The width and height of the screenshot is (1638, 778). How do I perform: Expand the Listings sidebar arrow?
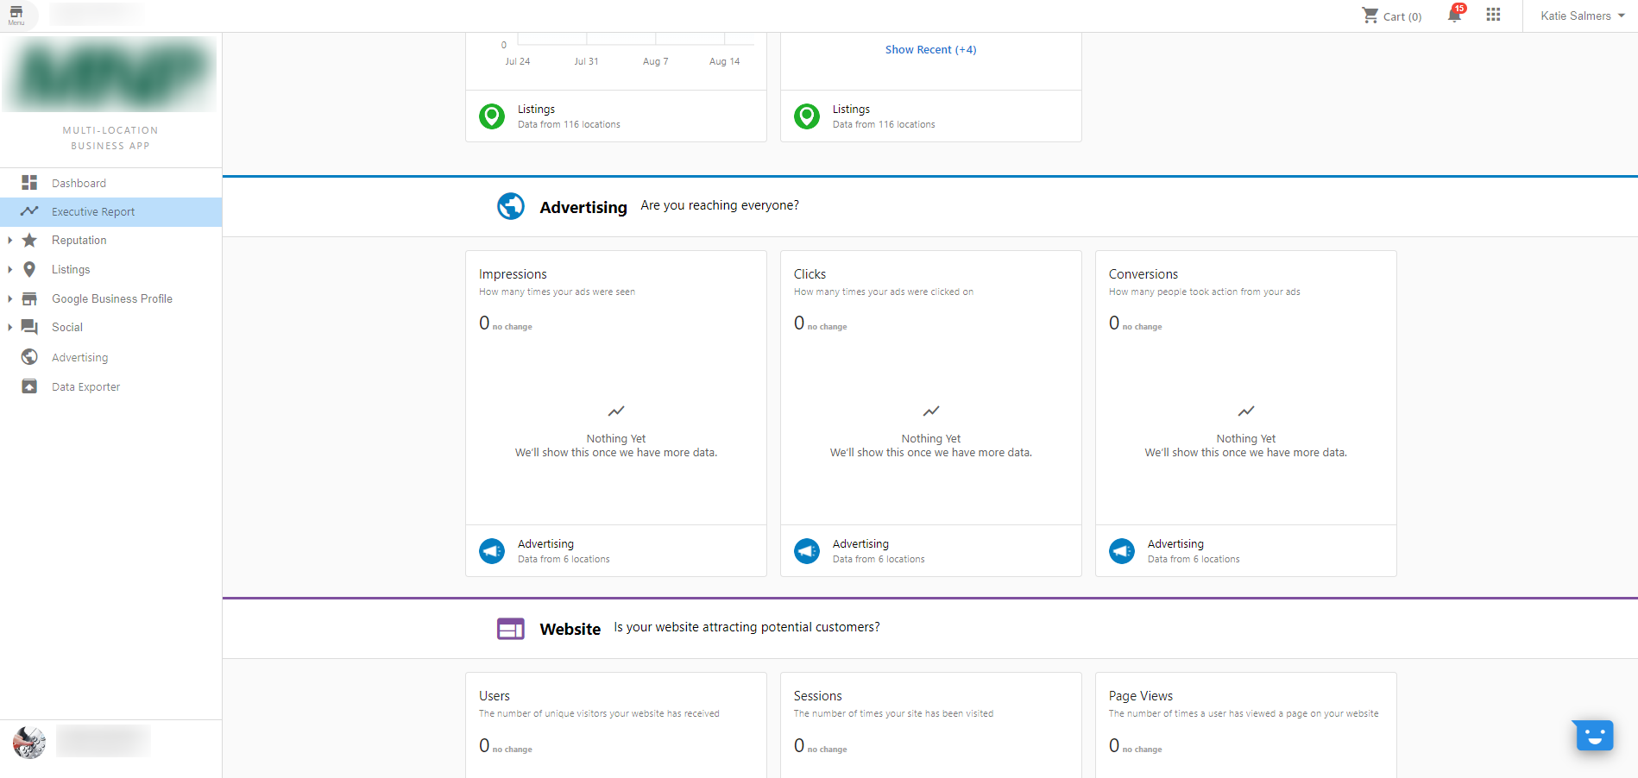click(10, 270)
